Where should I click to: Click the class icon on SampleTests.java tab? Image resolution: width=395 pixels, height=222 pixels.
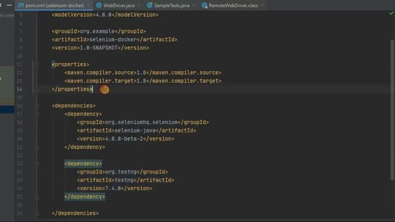pyautogui.click(x=149, y=6)
